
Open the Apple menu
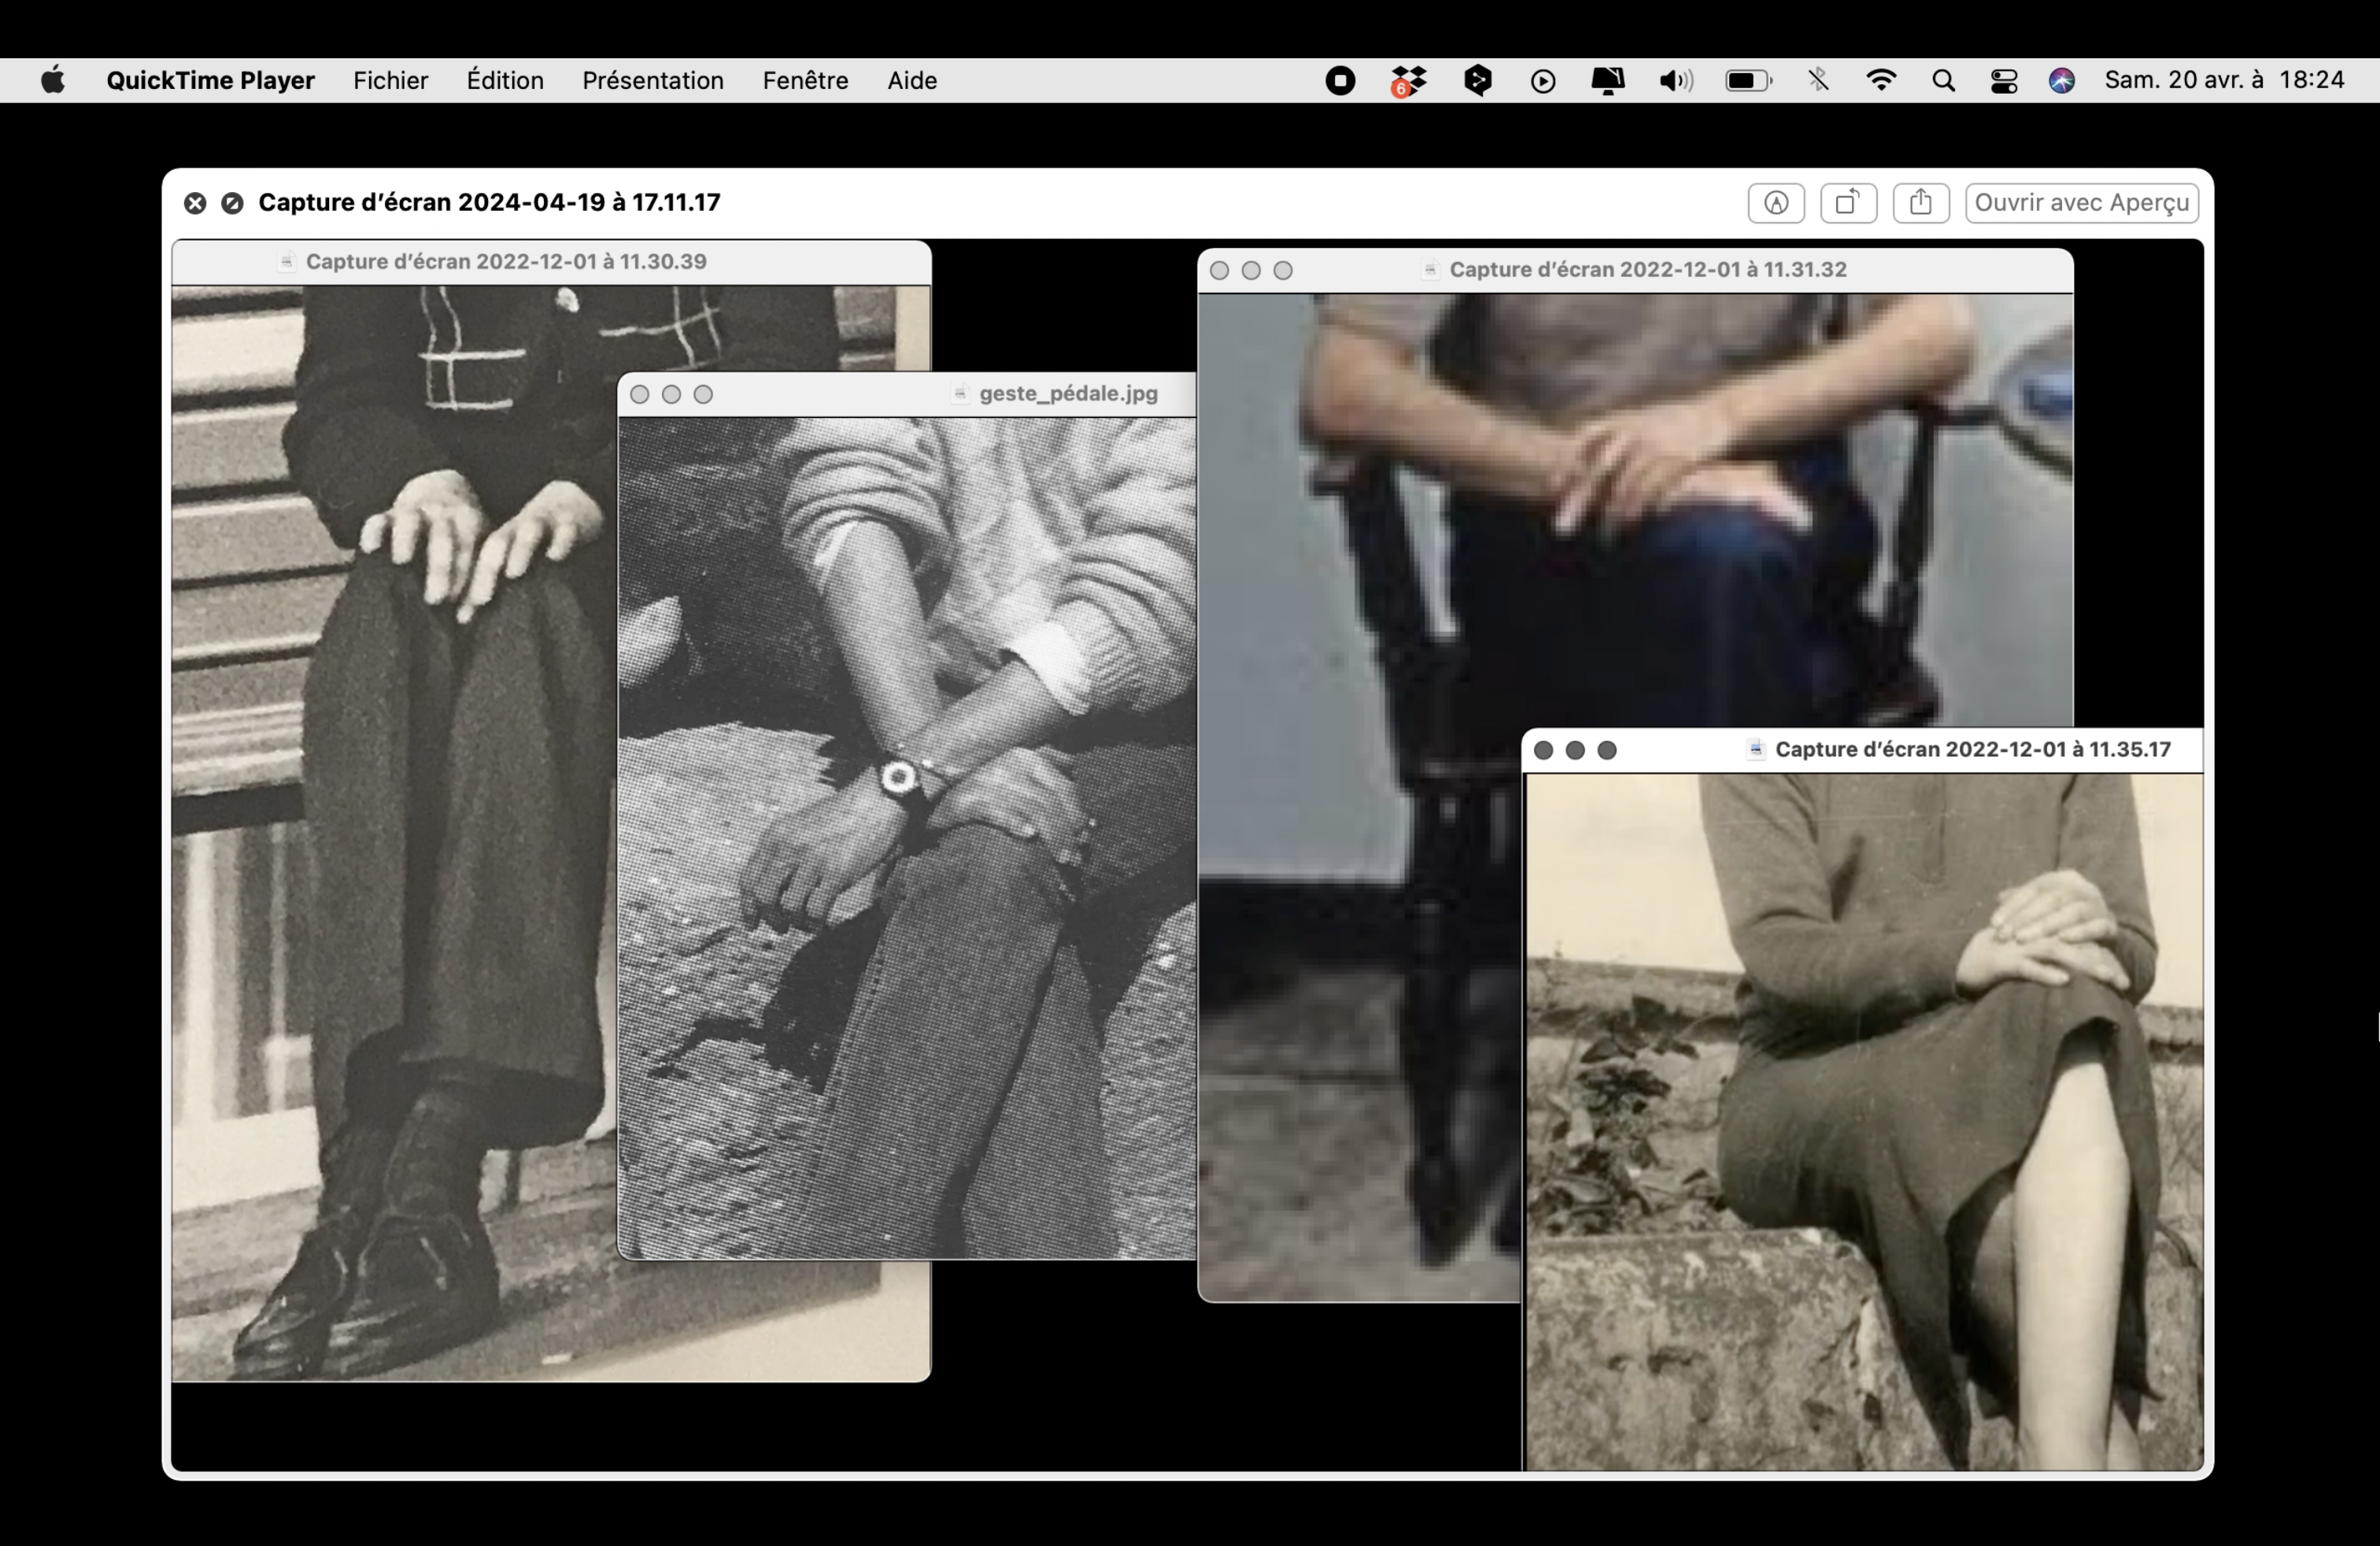point(53,80)
